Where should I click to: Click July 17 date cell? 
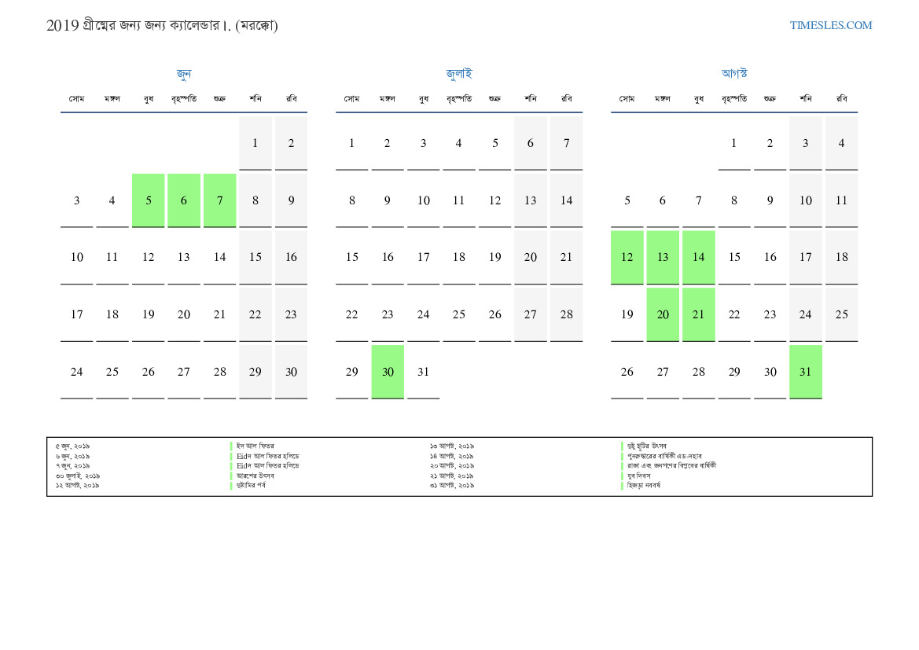423,257
